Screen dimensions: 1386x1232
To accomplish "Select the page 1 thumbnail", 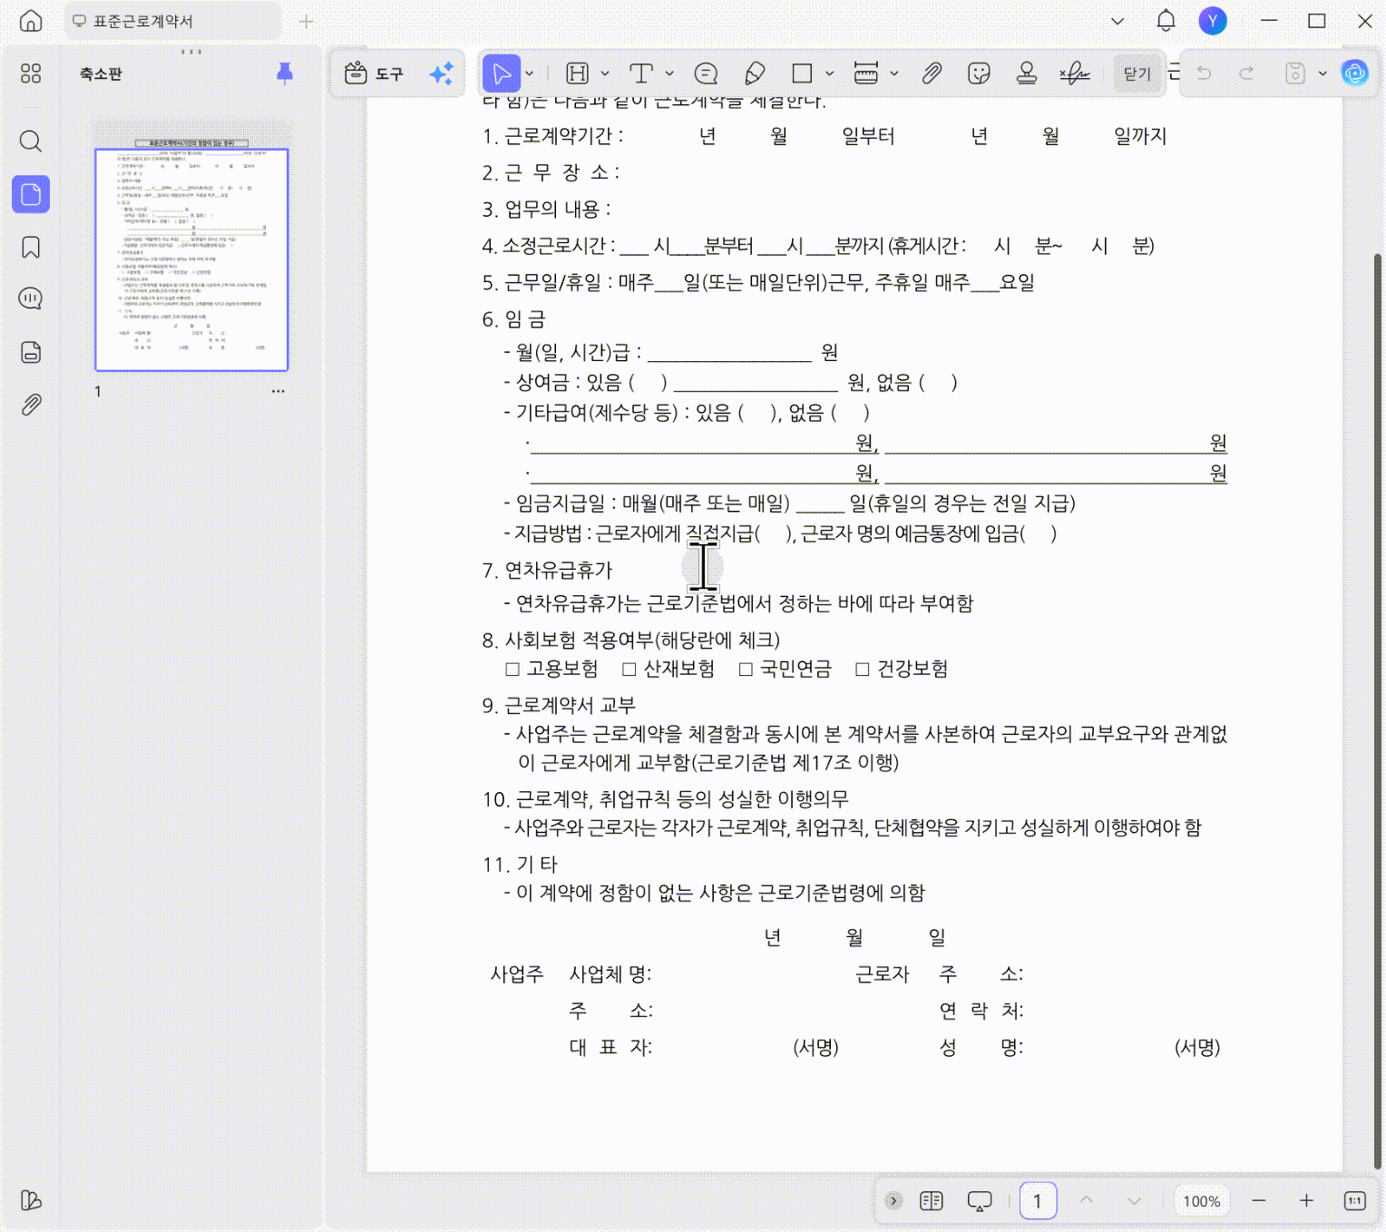I will click(191, 259).
